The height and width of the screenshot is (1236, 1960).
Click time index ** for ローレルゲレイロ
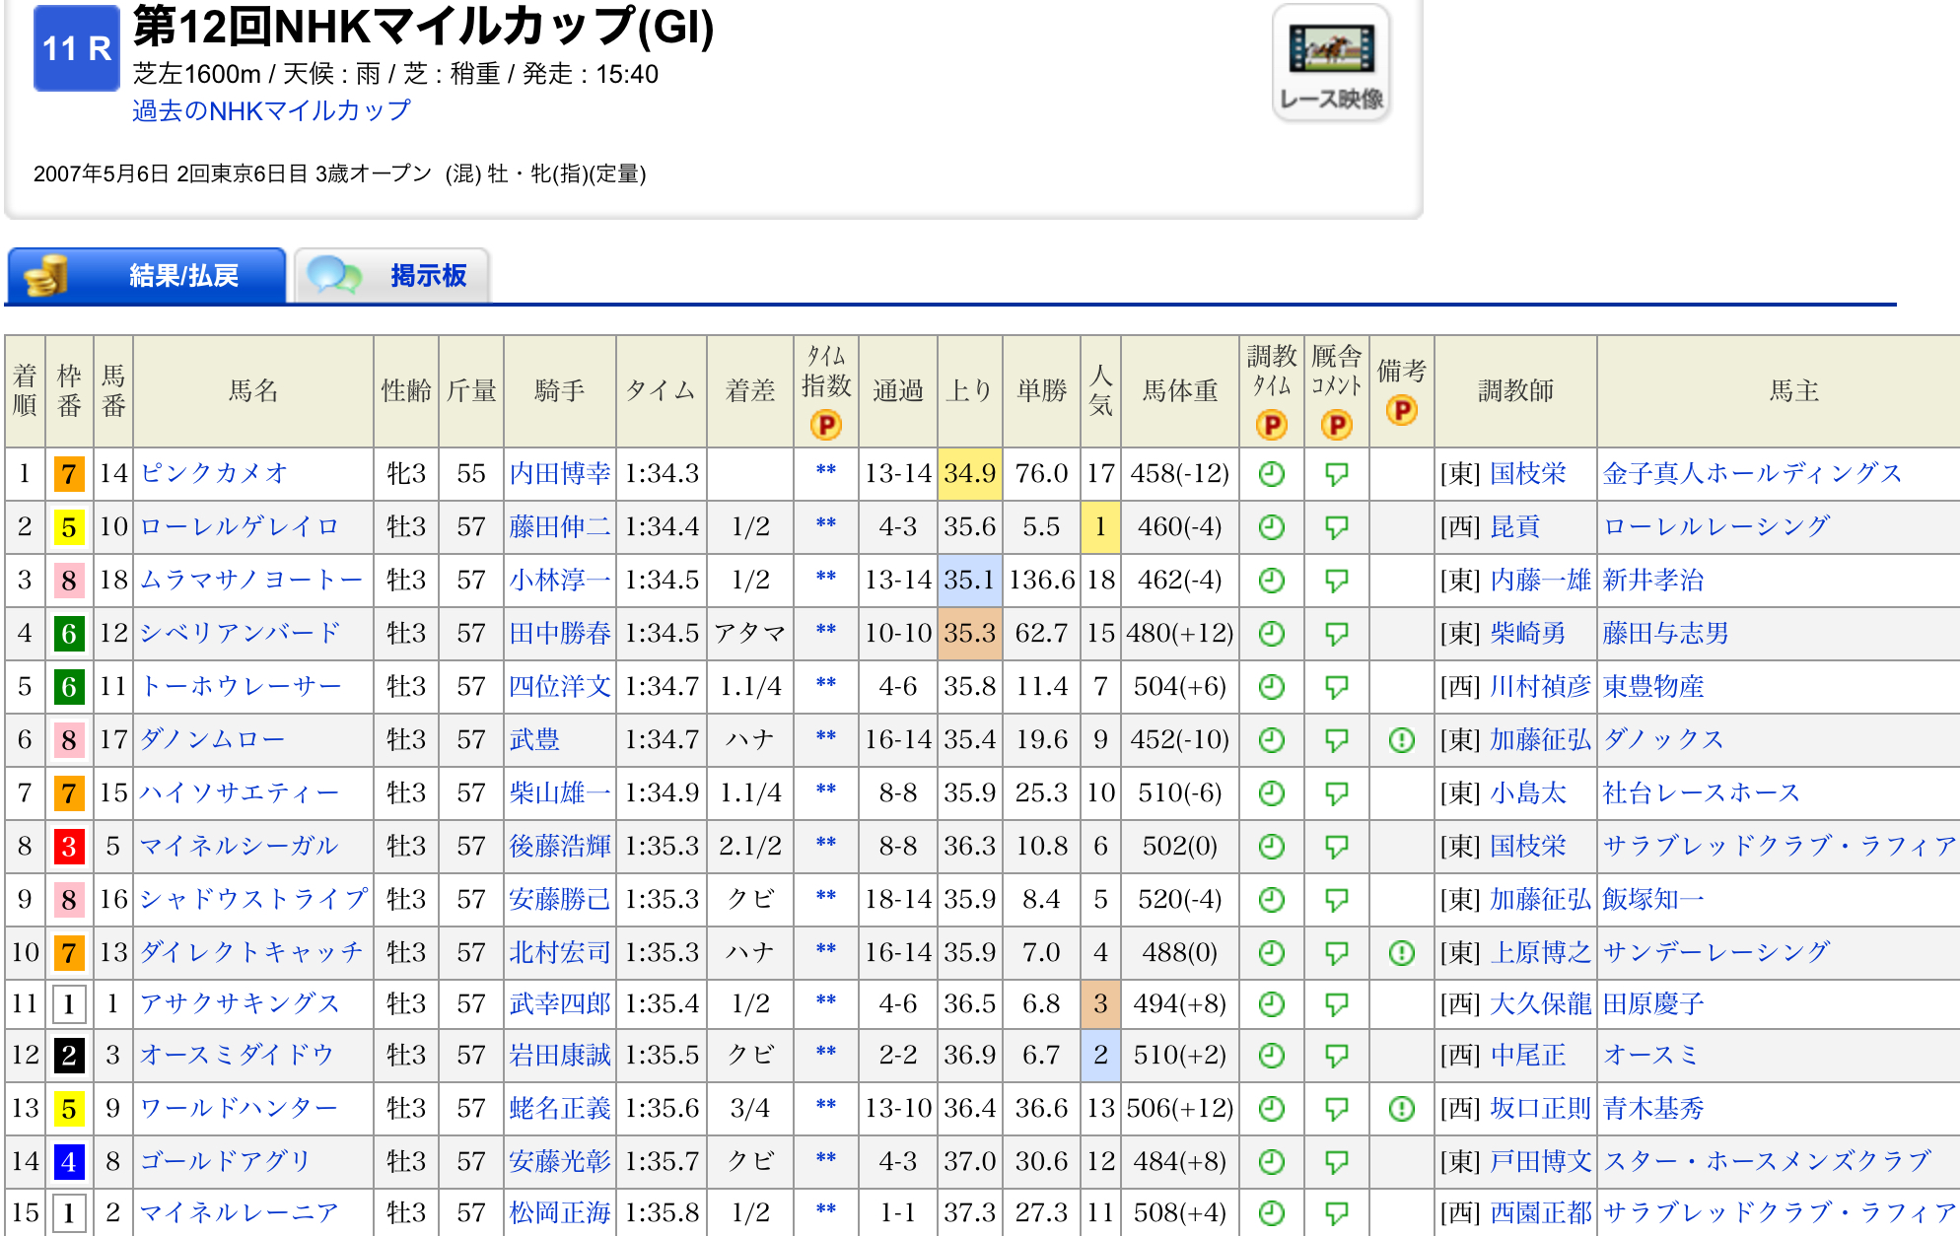826,524
